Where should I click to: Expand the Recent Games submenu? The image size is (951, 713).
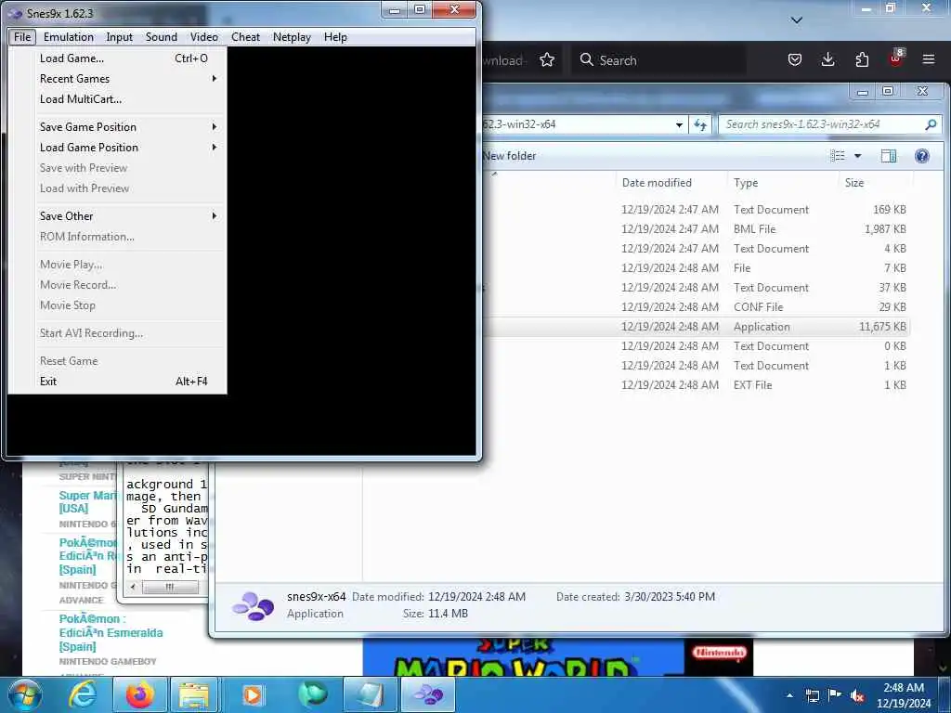pos(118,79)
